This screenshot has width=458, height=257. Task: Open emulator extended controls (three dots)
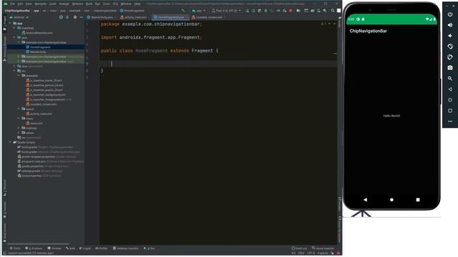(x=450, y=121)
